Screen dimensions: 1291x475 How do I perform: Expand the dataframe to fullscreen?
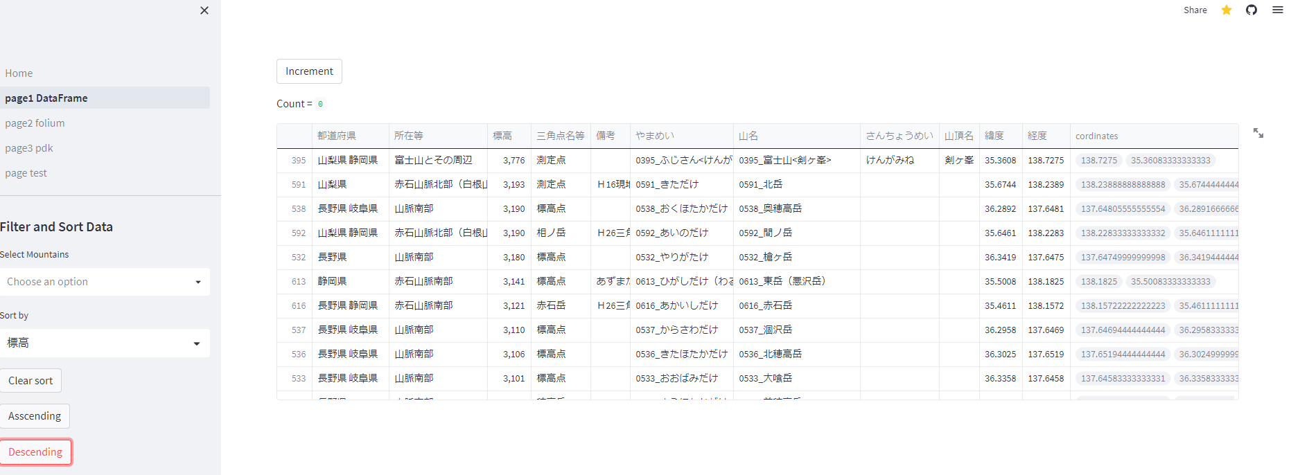1258,133
